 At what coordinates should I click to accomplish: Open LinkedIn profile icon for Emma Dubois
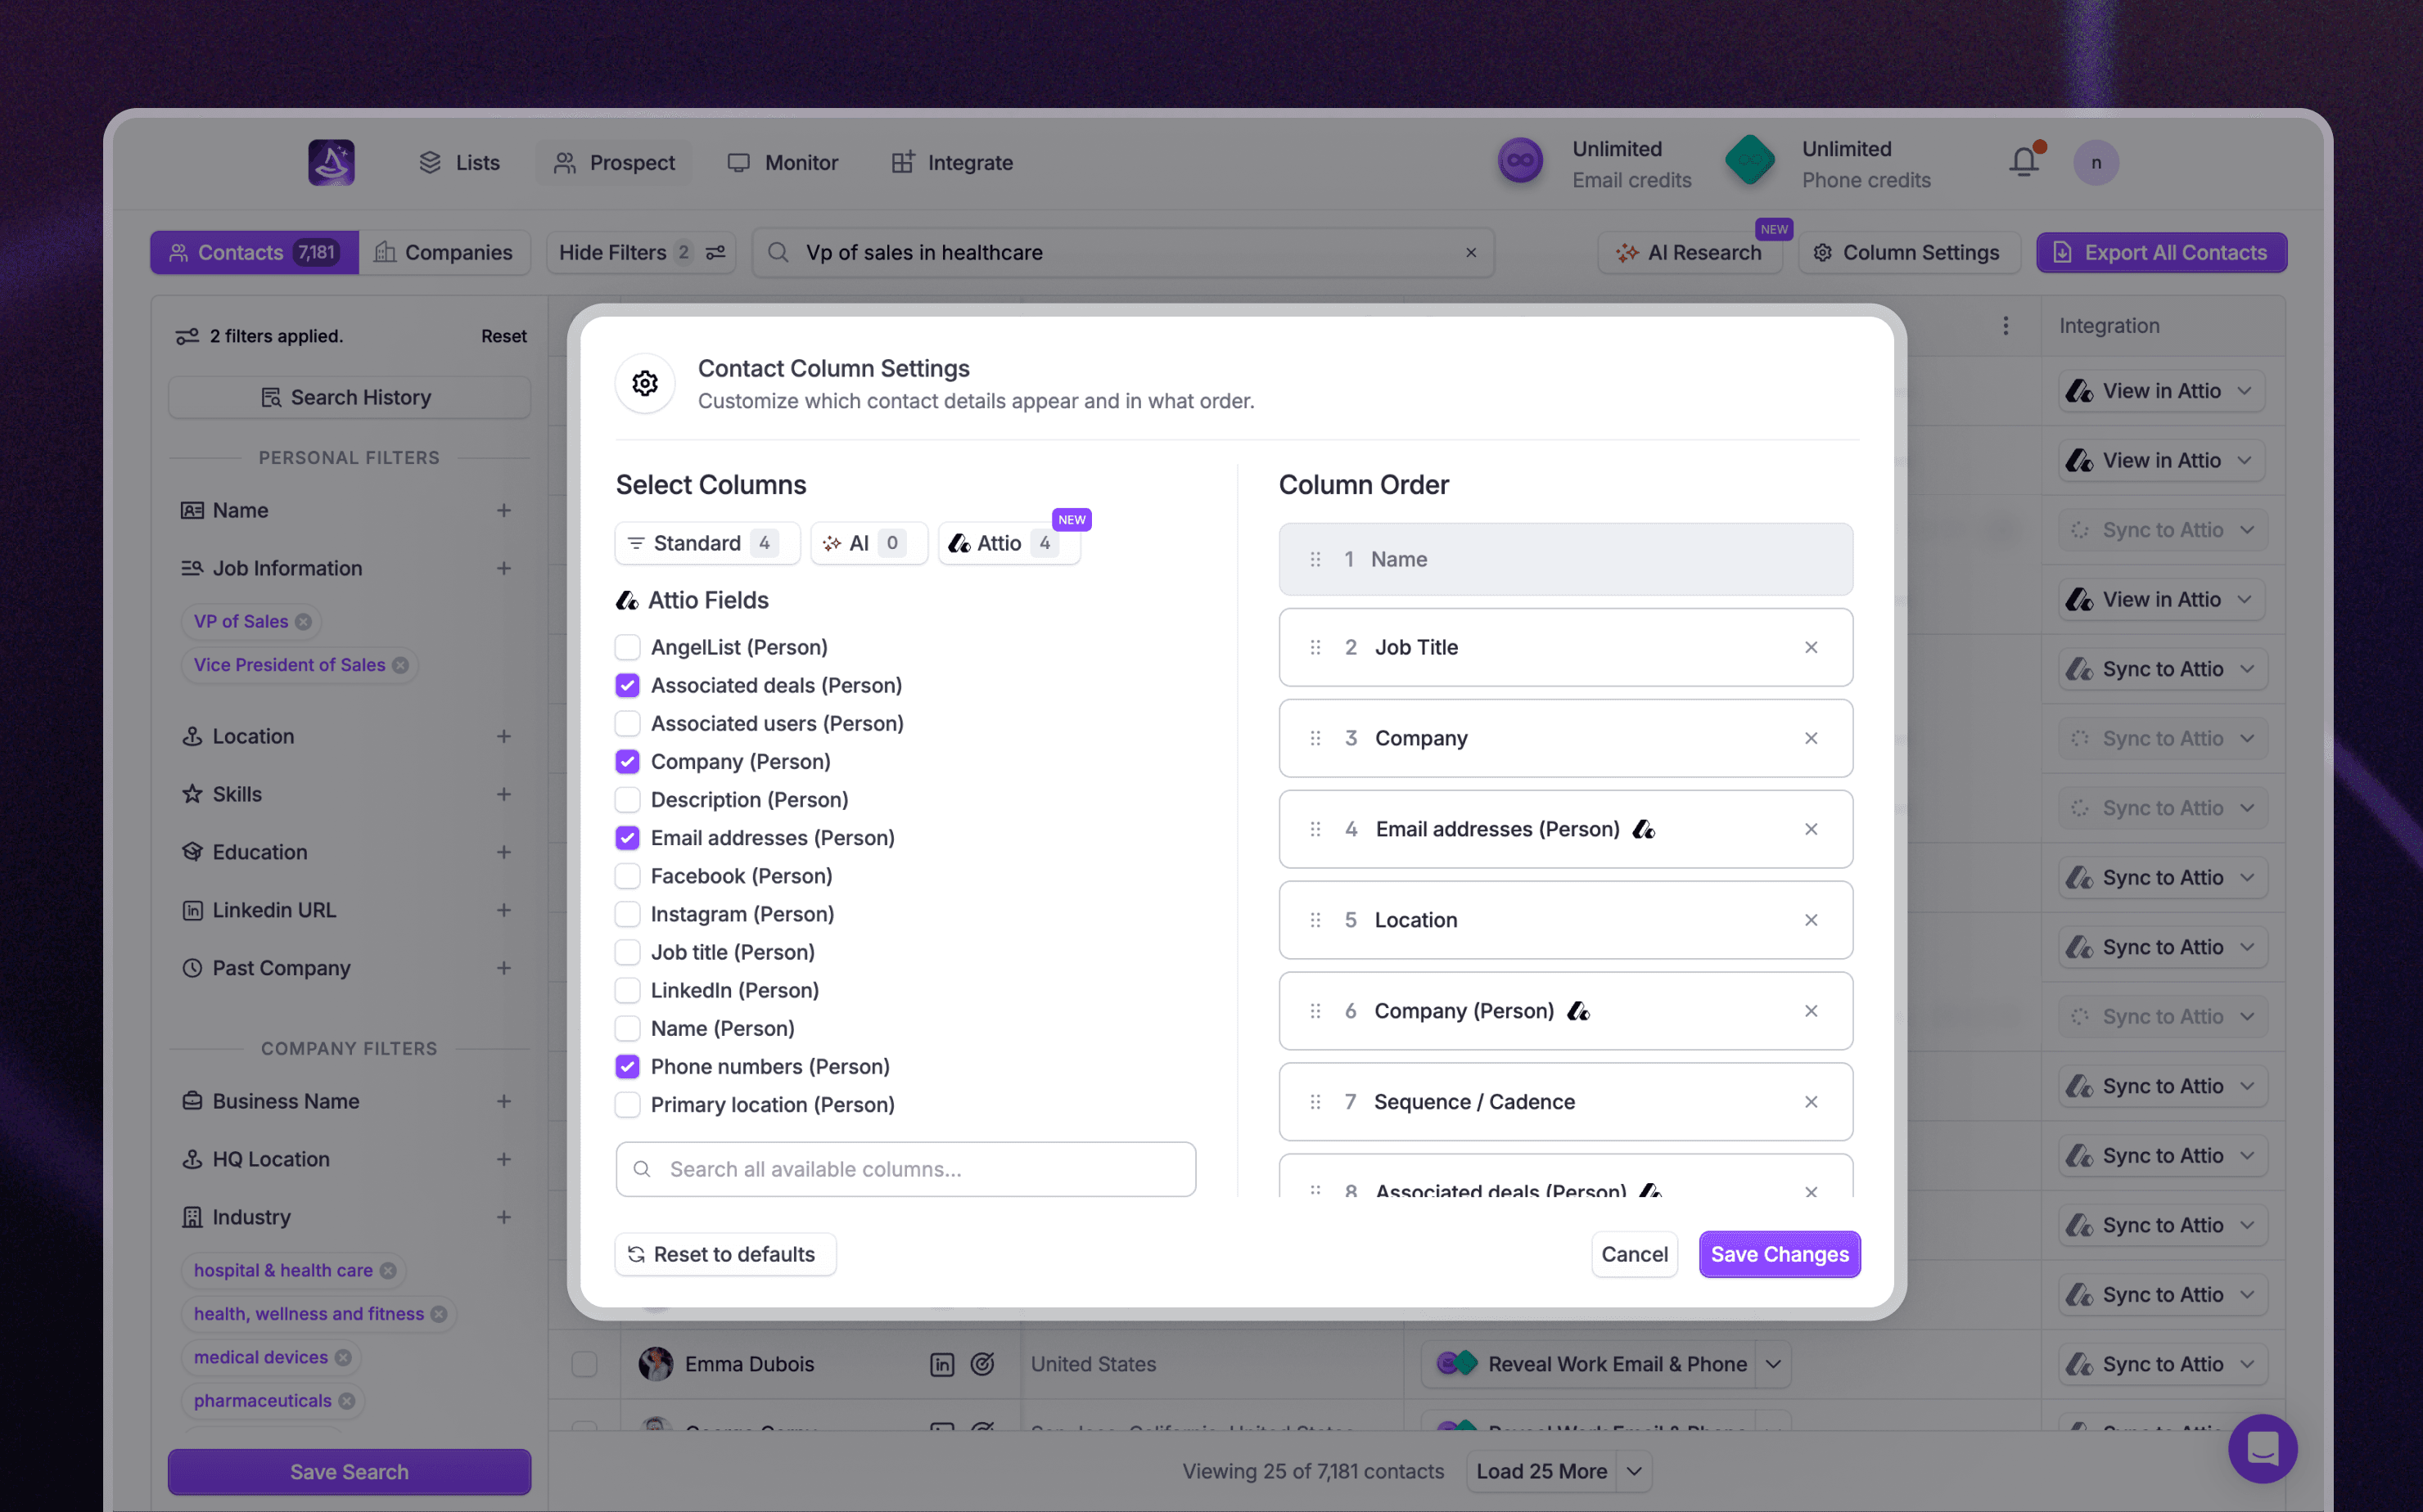pyautogui.click(x=942, y=1365)
